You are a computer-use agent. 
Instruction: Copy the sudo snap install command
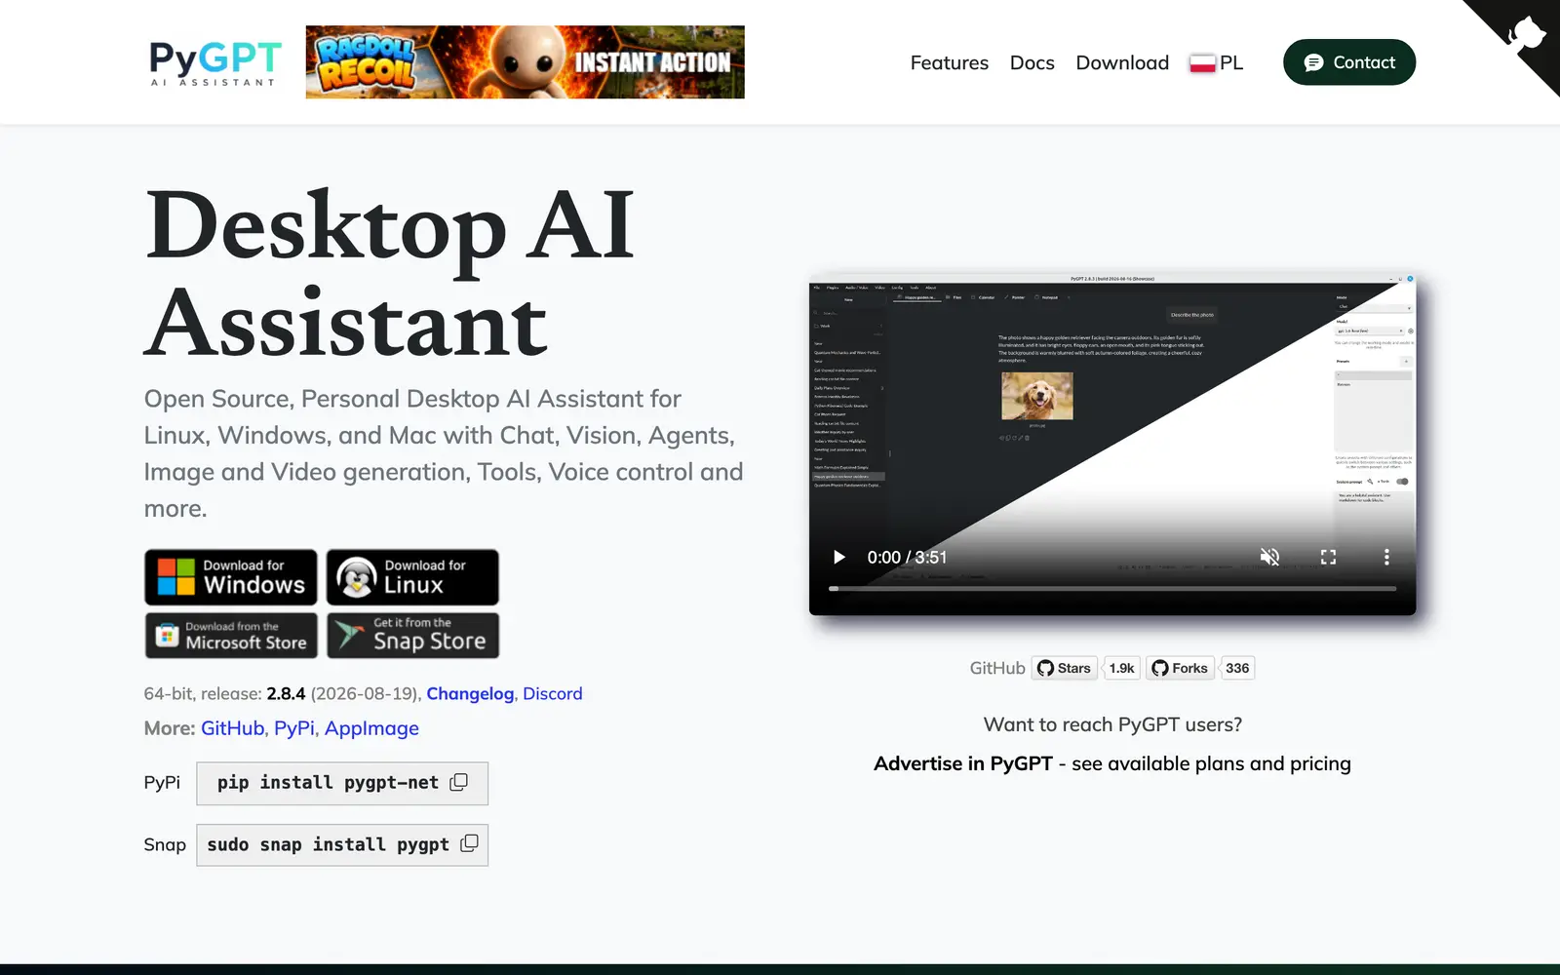click(469, 843)
